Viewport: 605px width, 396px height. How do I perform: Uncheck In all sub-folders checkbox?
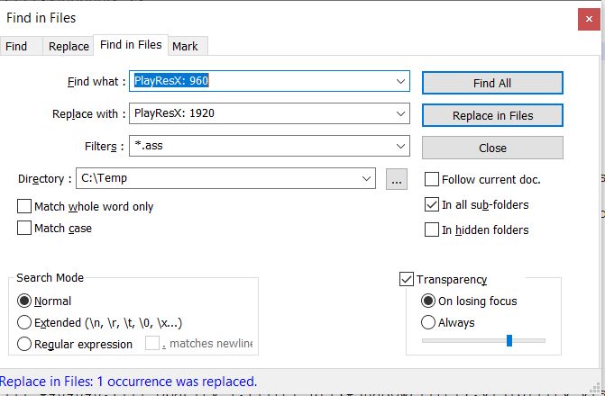[x=432, y=205]
